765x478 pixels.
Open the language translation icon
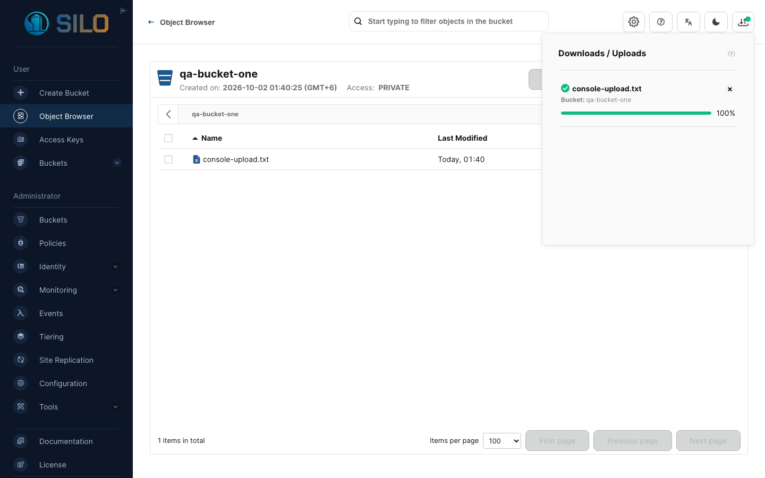(x=688, y=22)
